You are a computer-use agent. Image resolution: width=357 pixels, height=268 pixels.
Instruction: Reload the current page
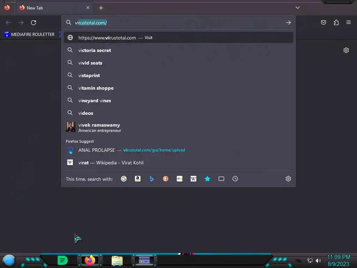tap(33, 23)
